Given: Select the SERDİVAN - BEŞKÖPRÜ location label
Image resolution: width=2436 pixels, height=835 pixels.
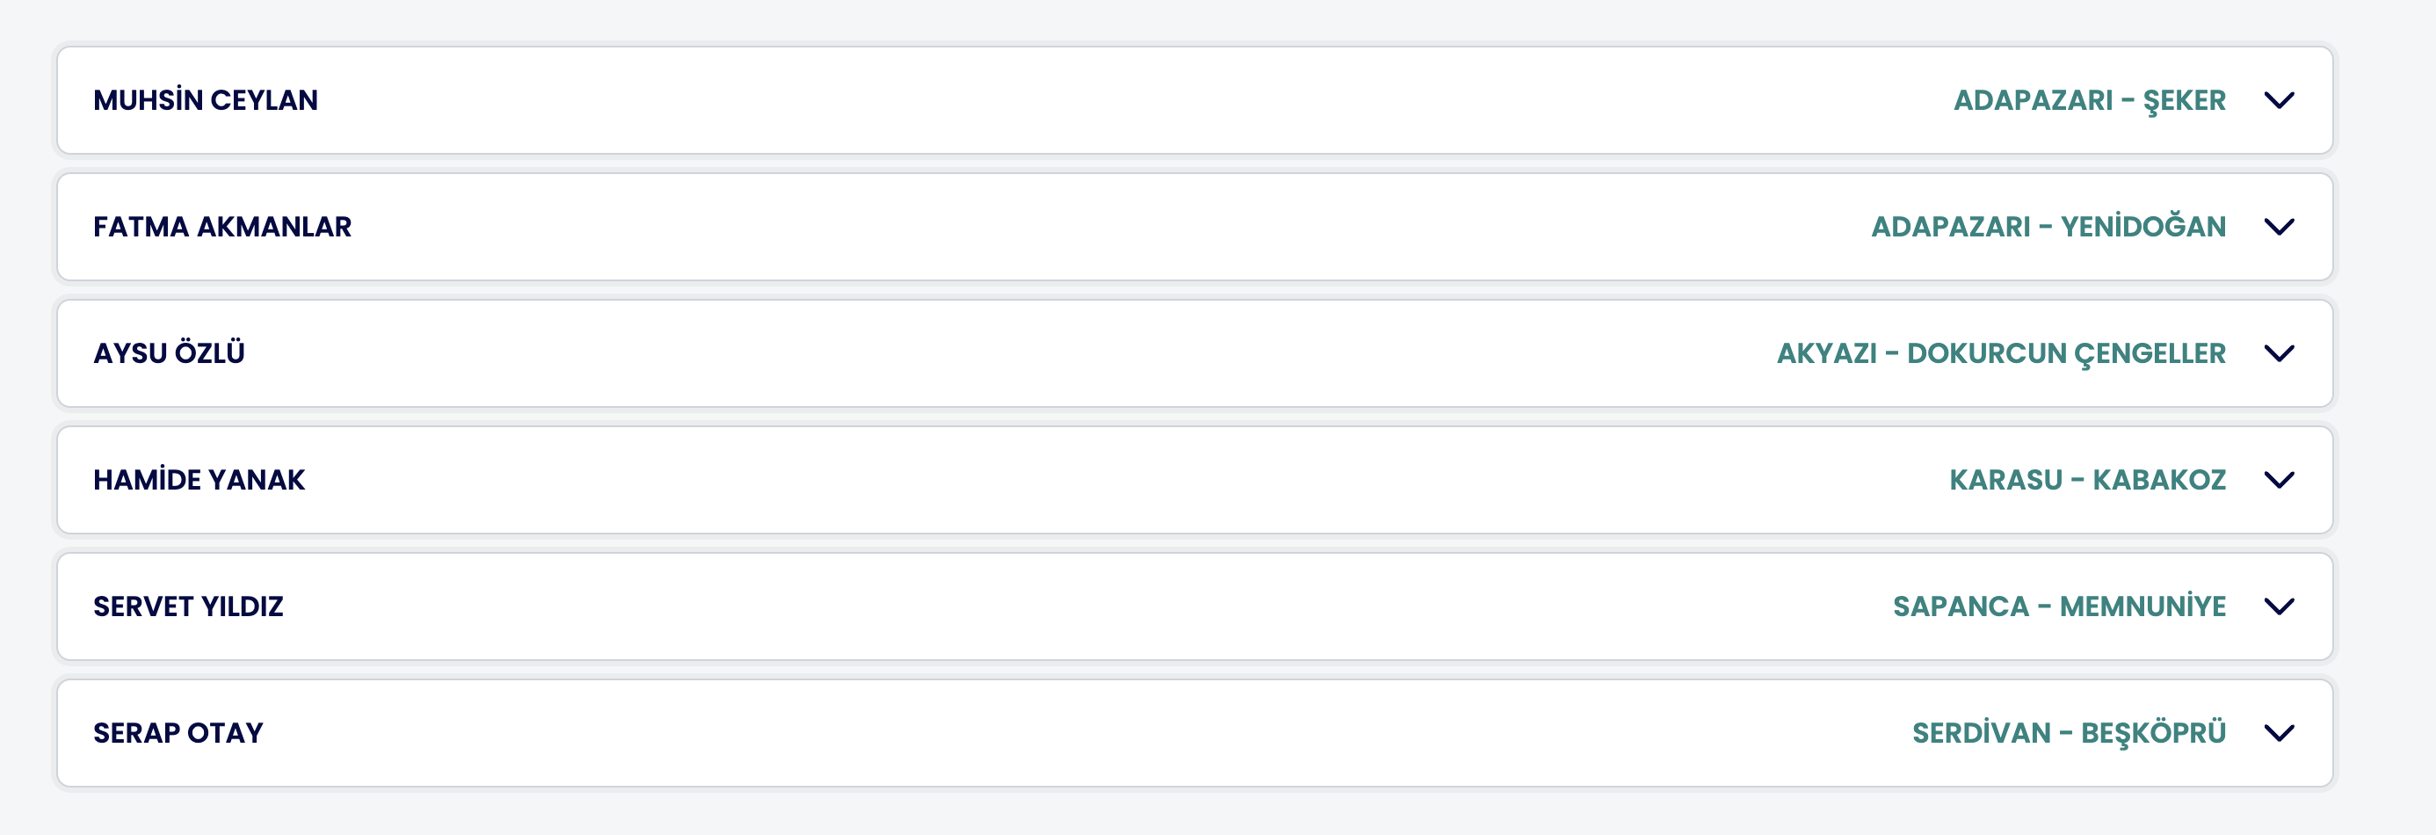Looking at the screenshot, I should pos(2068,733).
